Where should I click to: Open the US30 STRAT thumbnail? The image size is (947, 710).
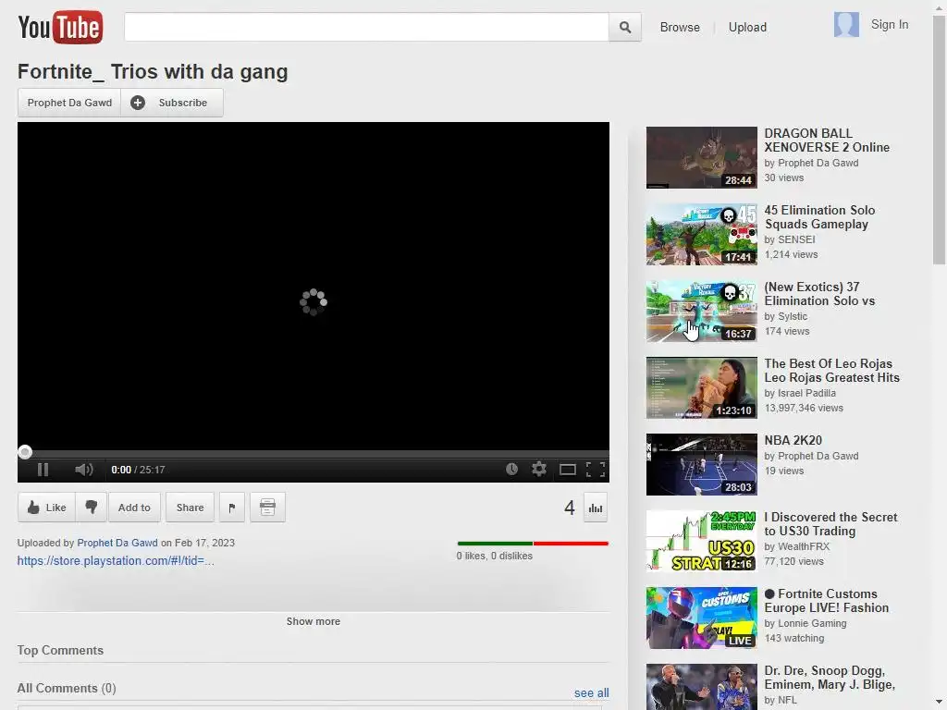pos(701,541)
